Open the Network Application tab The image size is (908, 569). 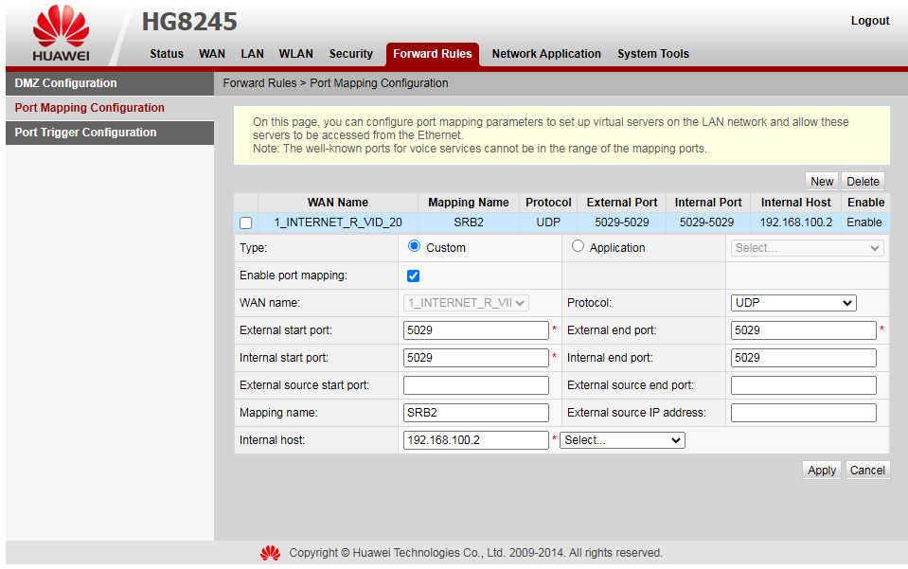(x=546, y=54)
